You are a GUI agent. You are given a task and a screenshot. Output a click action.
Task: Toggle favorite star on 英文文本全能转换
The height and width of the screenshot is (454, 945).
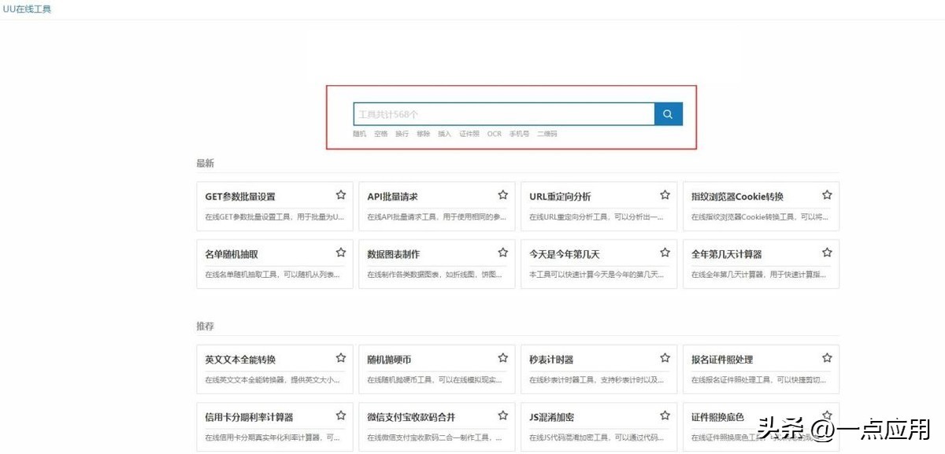click(x=341, y=358)
